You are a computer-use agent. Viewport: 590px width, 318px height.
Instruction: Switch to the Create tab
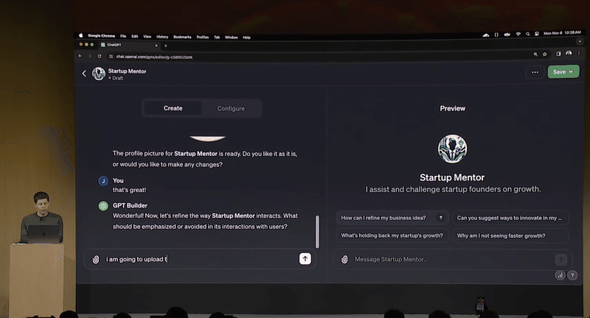(173, 108)
